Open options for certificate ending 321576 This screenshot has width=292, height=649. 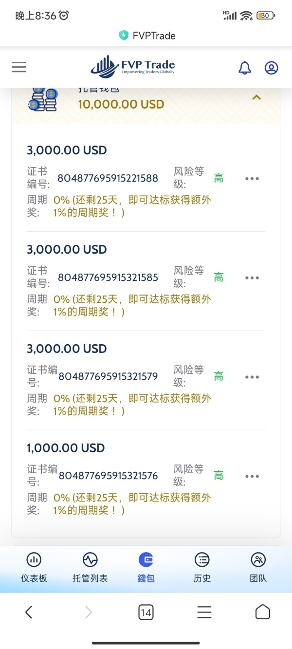pos(252,477)
